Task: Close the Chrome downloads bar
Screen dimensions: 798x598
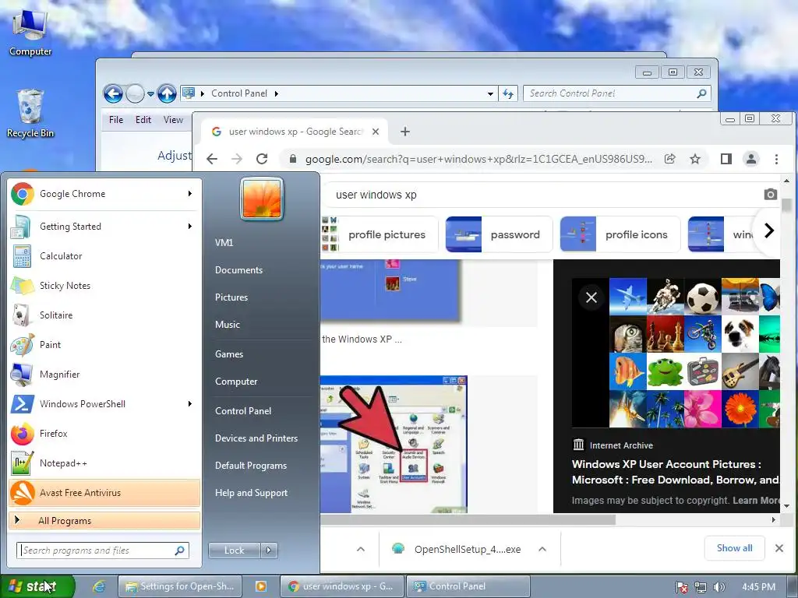Action: point(779,548)
